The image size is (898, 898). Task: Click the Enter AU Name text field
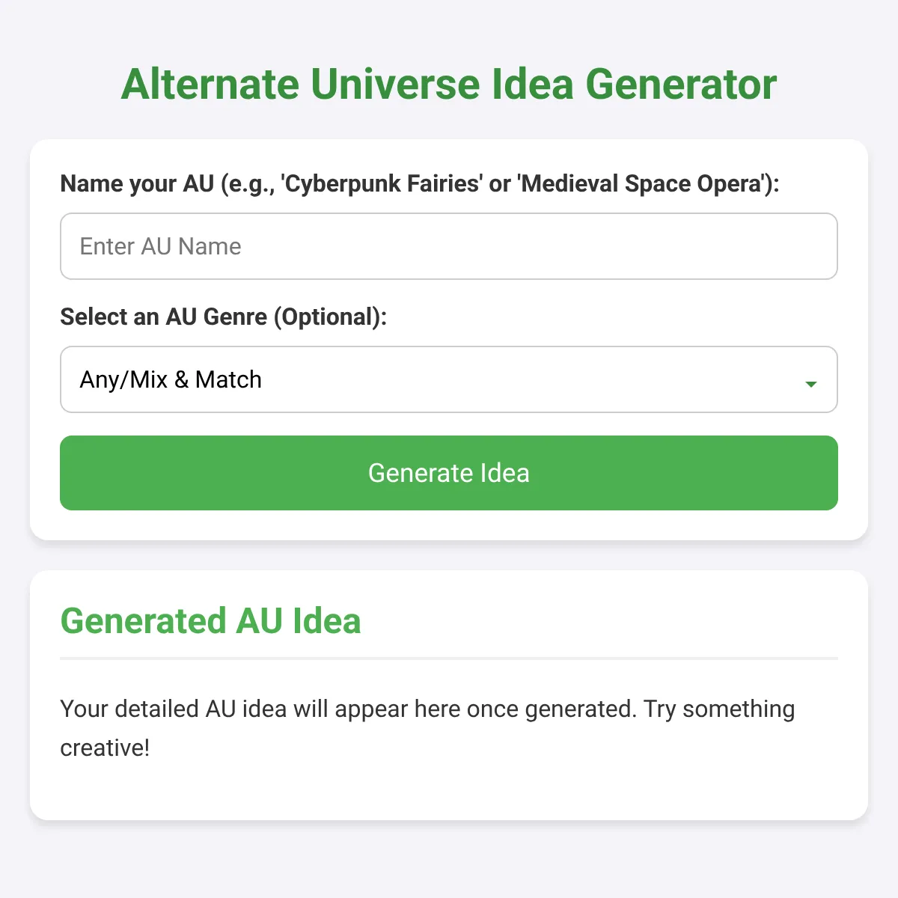pyautogui.click(x=448, y=246)
